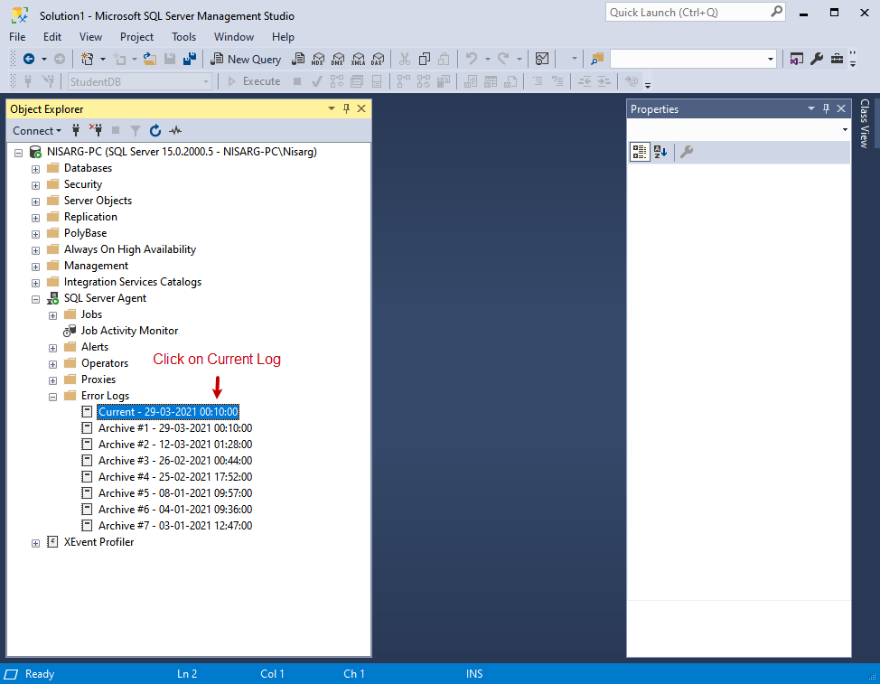Pin the Object Explorer panel

[346, 108]
